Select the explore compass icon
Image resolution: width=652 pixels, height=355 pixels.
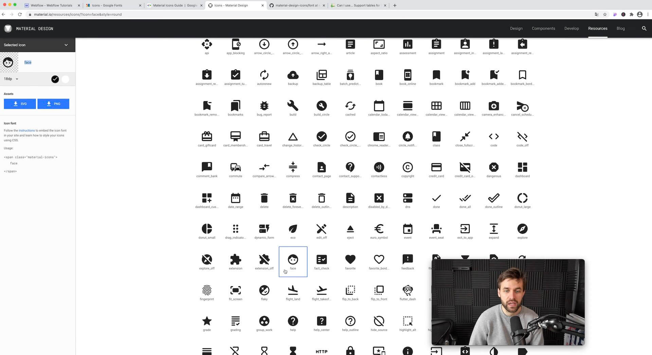pos(522,229)
